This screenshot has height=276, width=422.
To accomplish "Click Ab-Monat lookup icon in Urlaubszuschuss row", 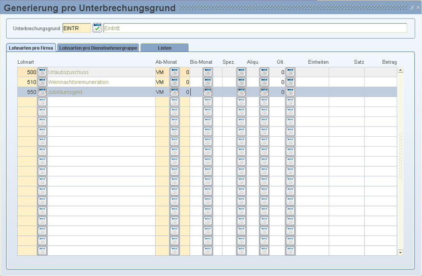I will [174, 72].
